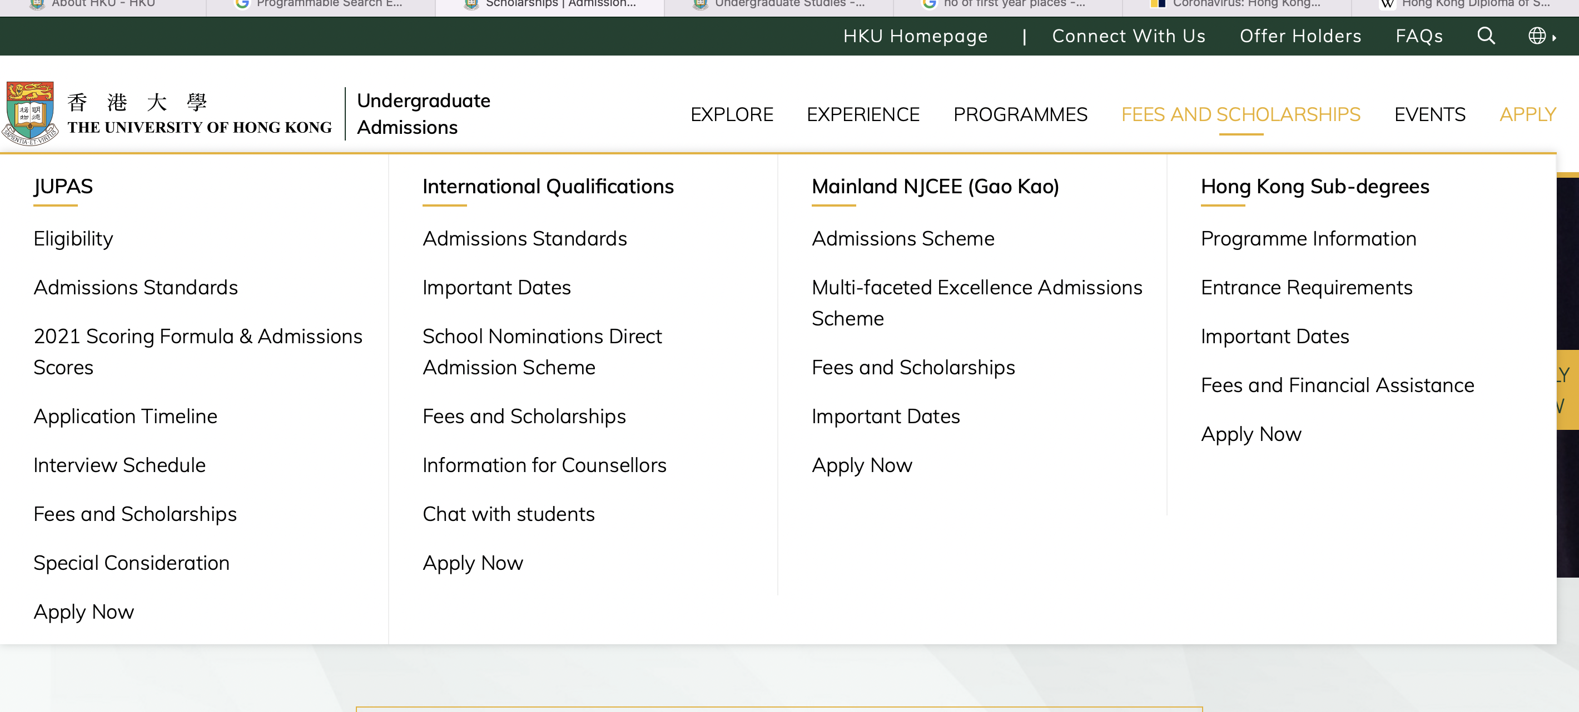Click the HKU crest logo

pyautogui.click(x=30, y=113)
